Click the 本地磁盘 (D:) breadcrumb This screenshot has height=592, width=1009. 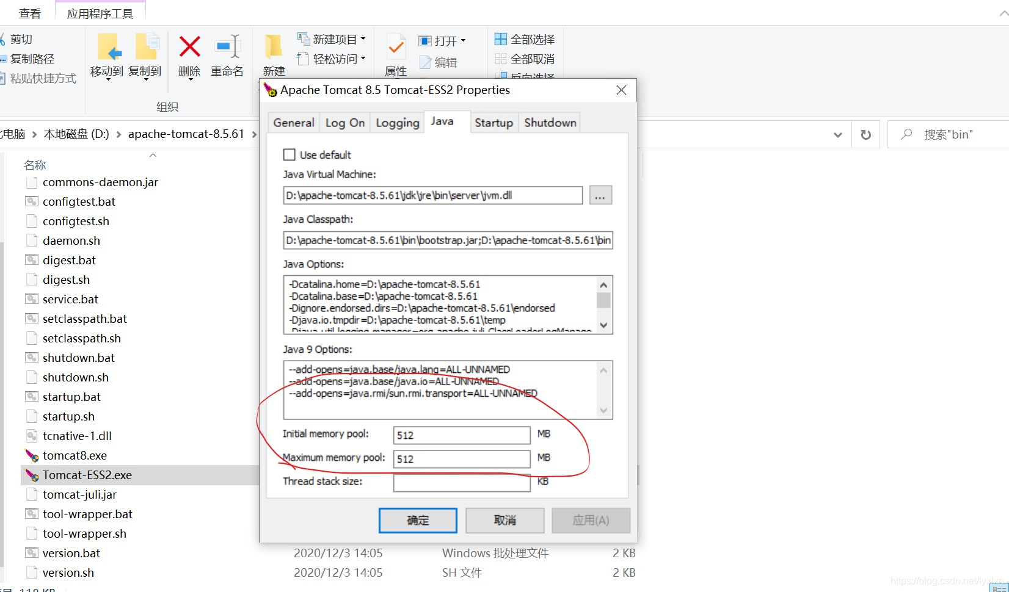[x=76, y=134]
